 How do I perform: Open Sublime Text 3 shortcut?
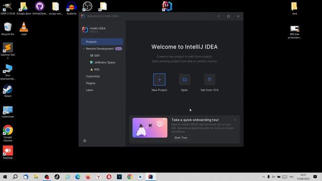[x=8, y=51]
